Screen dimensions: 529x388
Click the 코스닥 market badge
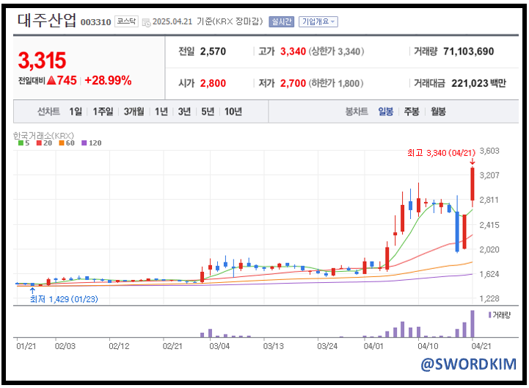pyautogui.click(x=126, y=21)
